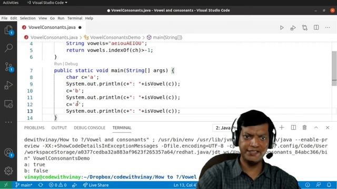Open the Terminal menu
Screen dimensions: 337x189
point(75,18)
